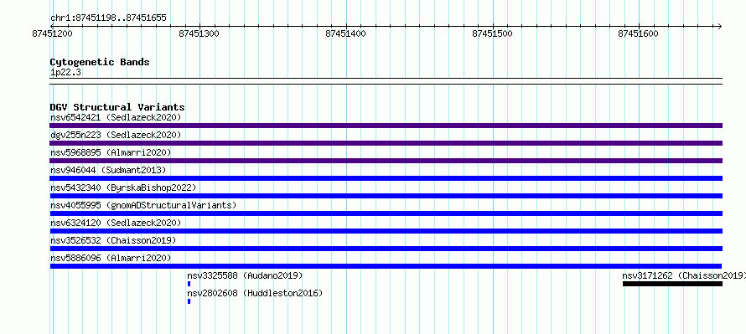Click the nsv946044 (Sudmant2013) label

click(x=108, y=170)
